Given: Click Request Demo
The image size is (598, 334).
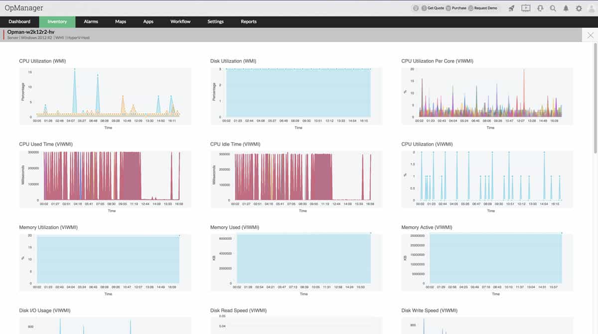Looking at the screenshot, I should [x=482, y=8].
